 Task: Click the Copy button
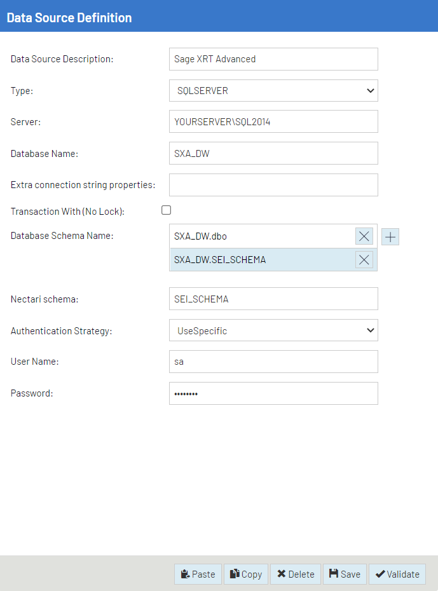[247, 574]
